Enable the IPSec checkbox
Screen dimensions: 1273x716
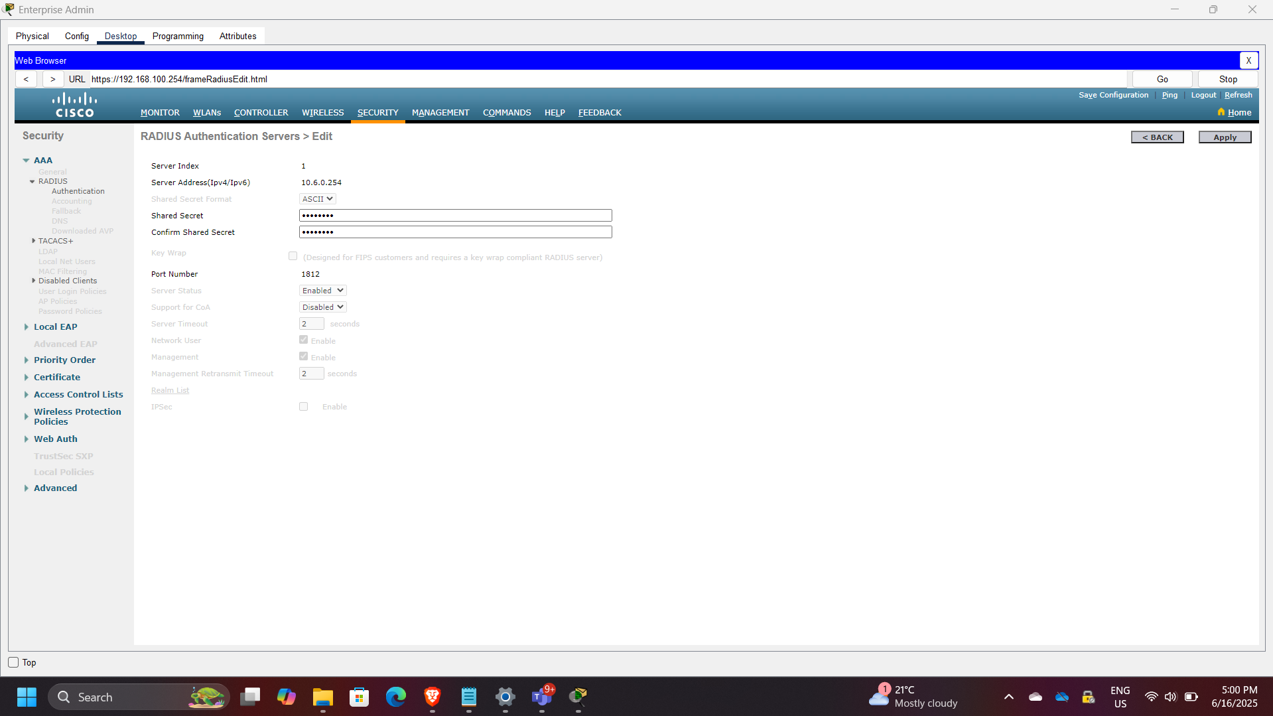point(303,406)
